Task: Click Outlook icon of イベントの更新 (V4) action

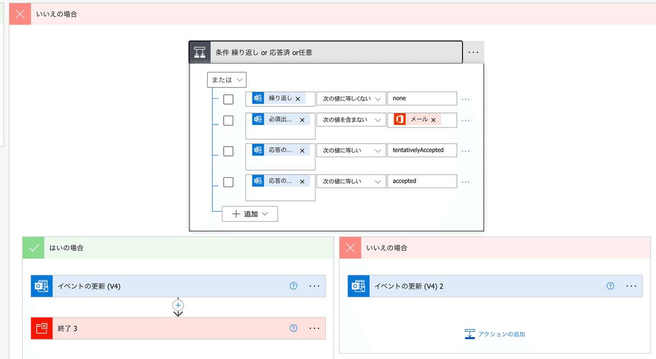Action: (x=42, y=286)
